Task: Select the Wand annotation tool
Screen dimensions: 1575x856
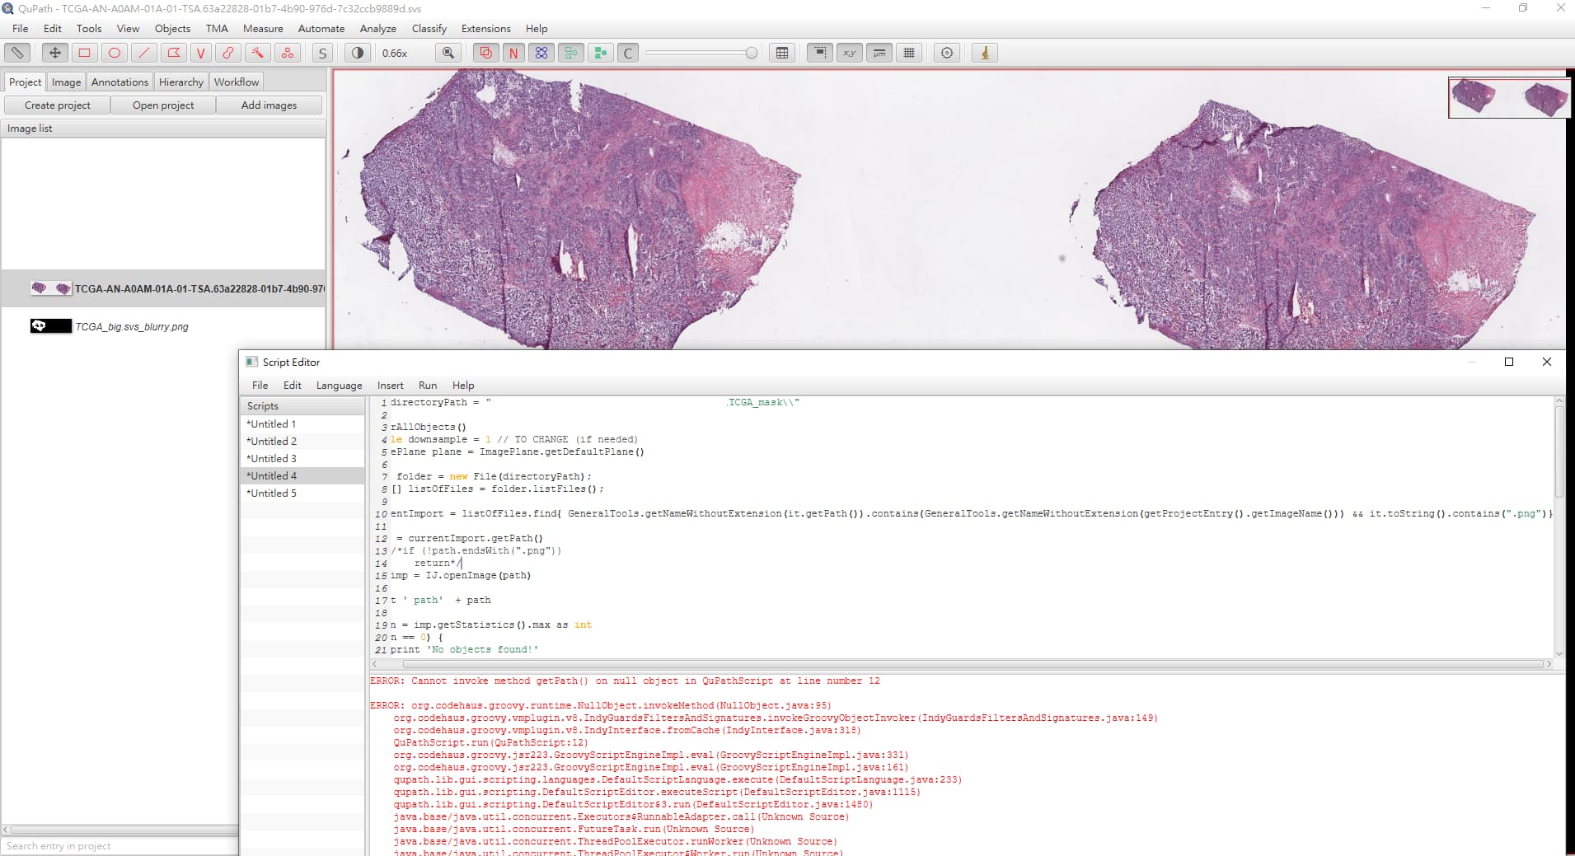Action: pos(258,53)
